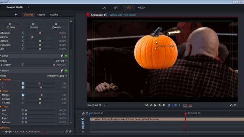Image resolution: width=244 pixels, height=137 pixels.
Task: Collapse the Blend section
Action: click(0, 56)
